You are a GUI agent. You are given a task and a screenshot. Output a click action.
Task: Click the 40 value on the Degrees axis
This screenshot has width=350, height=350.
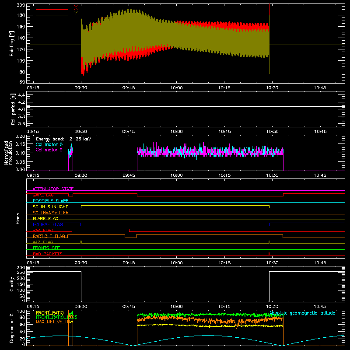[x=22, y=332]
